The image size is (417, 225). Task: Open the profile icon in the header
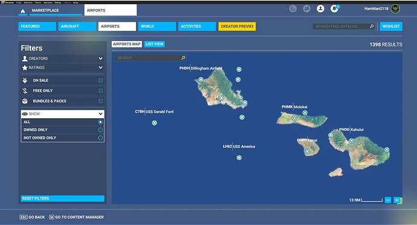point(320,9)
